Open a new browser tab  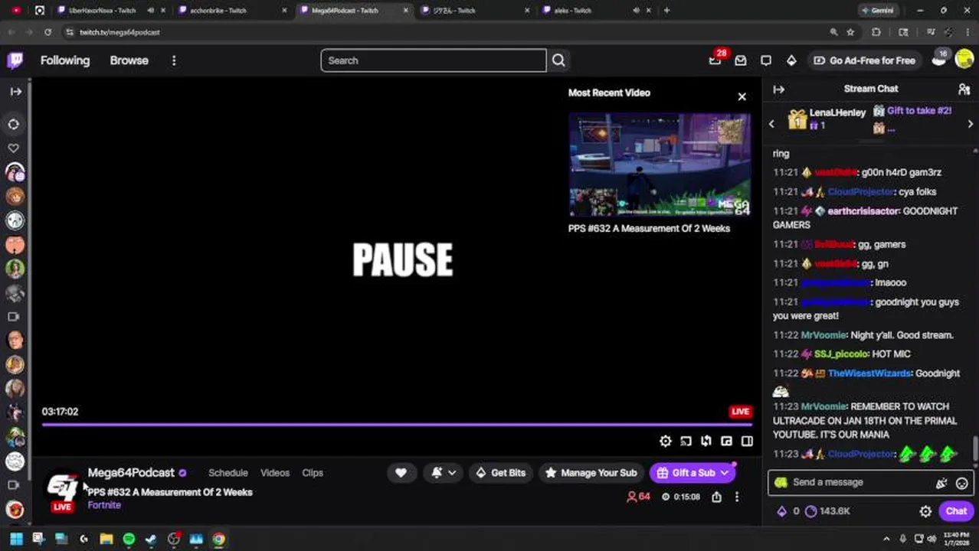(666, 11)
